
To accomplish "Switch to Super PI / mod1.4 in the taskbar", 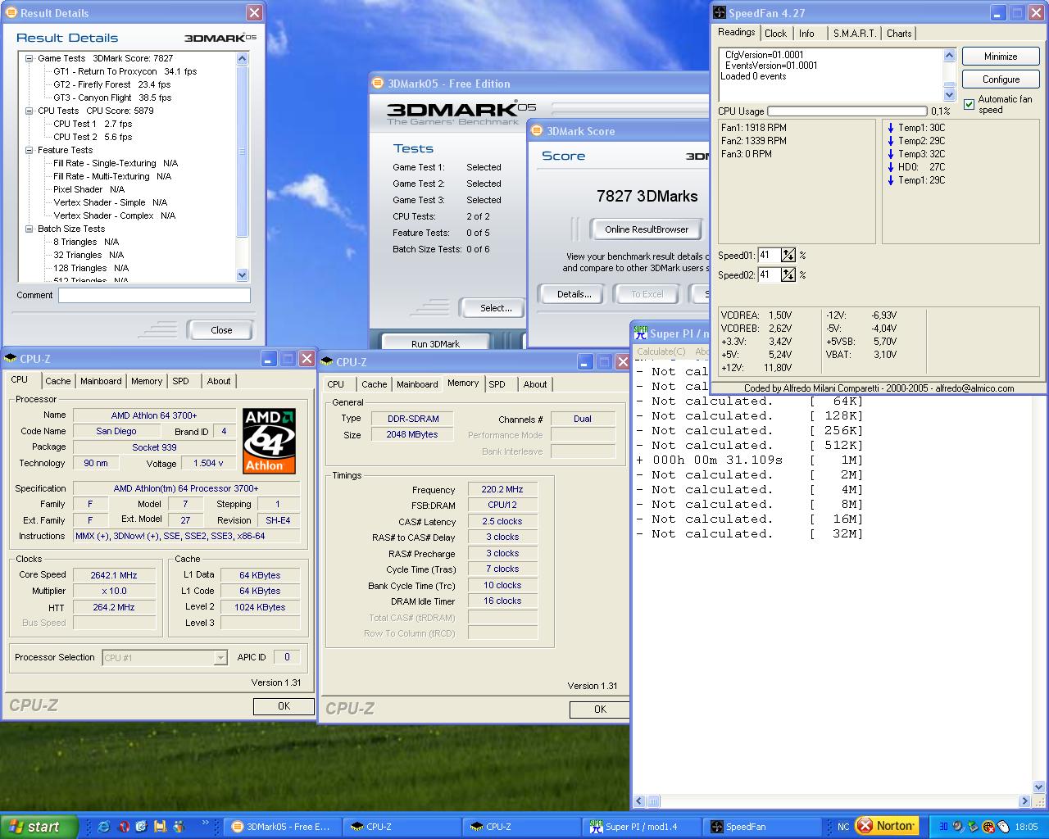I will 642,827.
